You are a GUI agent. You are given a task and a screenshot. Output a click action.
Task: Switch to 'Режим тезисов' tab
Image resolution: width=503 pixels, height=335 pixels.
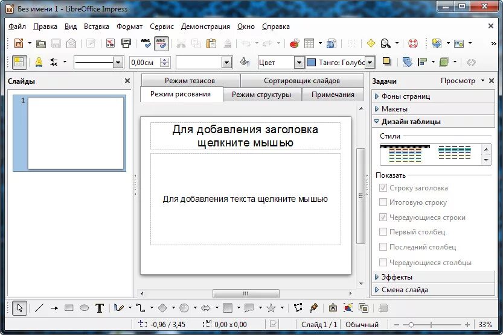[x=190, y=81]
